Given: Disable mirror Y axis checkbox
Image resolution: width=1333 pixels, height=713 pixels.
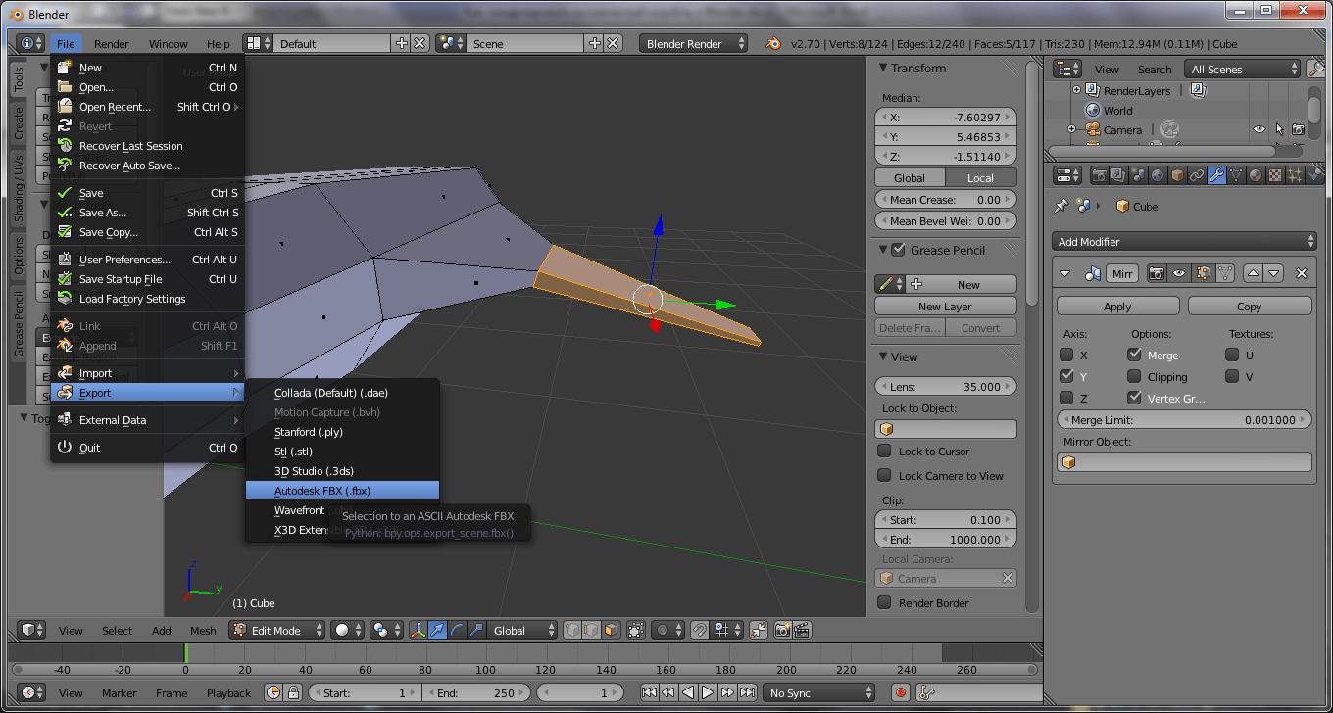Looking at the screenshot, I should pos(1066,376).
